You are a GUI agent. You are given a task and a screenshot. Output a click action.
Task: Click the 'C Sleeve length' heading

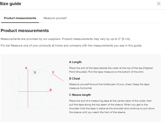(x=80, y=95)
